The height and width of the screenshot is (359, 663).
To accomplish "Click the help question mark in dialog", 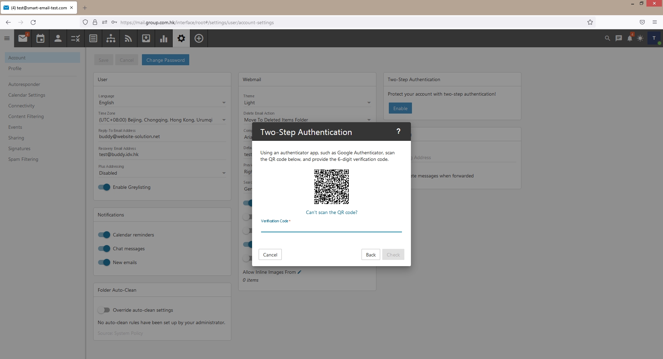I will click(398, 131).
